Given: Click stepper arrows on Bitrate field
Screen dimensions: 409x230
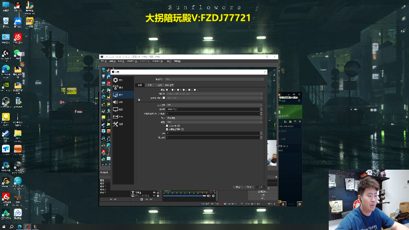Looking at the screenshot, I should click(261, 109).
